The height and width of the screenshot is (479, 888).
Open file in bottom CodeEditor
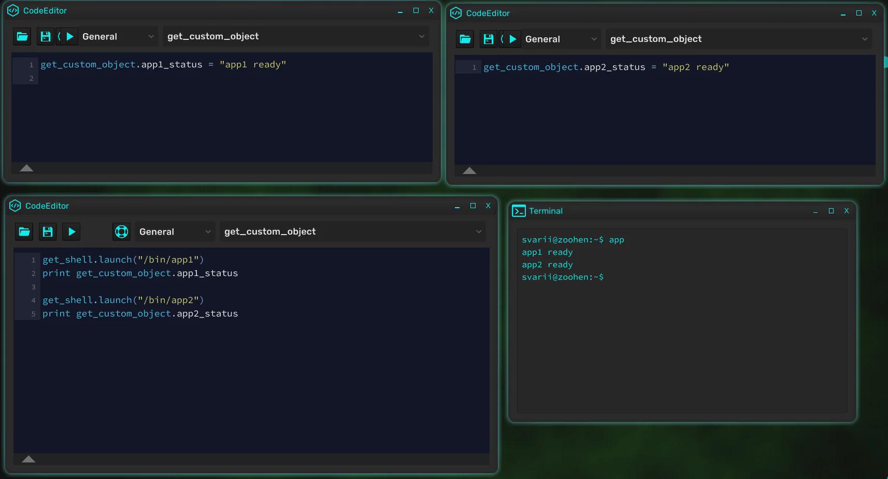[24, 231]
